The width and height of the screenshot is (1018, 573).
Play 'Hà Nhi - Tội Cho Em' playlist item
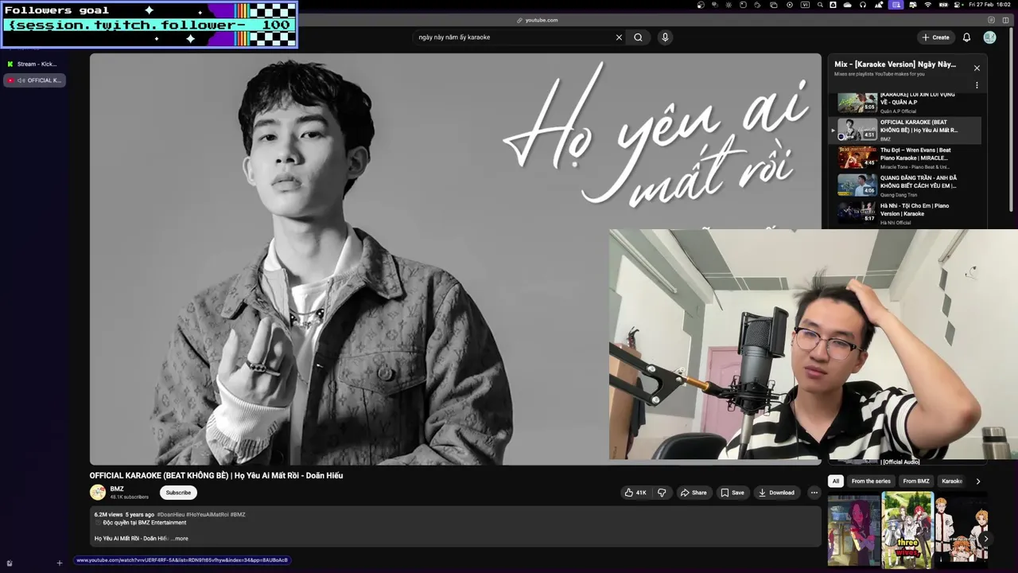point(906,213)
